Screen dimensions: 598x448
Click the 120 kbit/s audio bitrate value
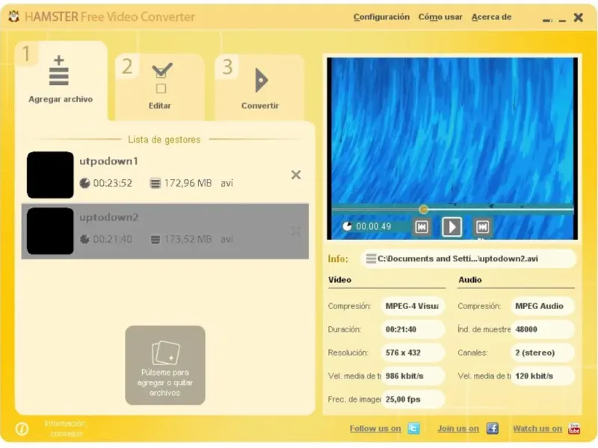coord(543,376)
